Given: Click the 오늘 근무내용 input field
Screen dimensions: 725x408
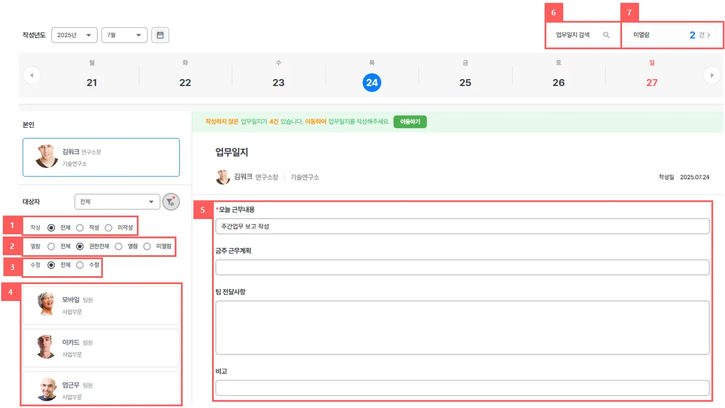Looking at the screenshot, I should 463,226.
